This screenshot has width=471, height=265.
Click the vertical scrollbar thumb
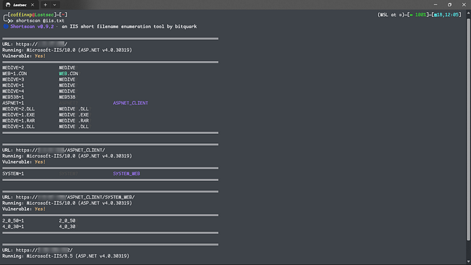coord(468,129)
